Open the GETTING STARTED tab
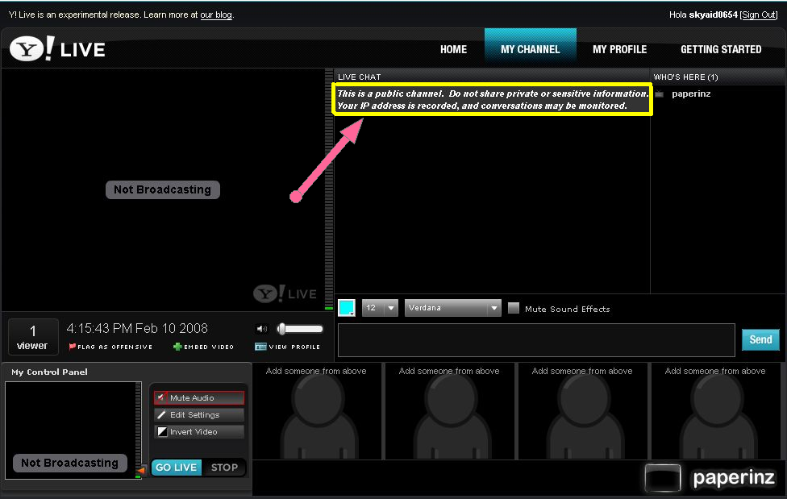This screenshot has height=499, width=787. pos(721,49)
